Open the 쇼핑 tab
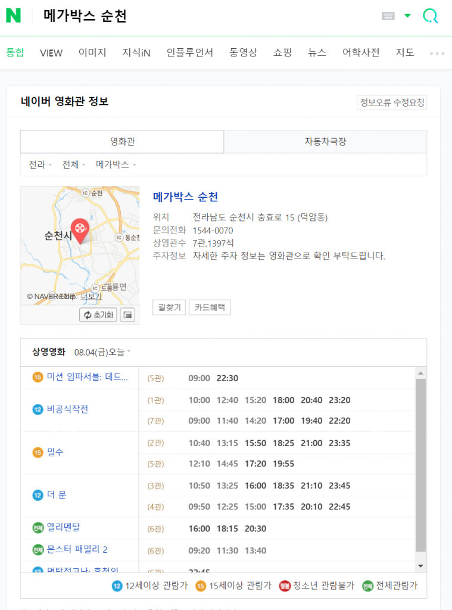Viewport: 452px width, 610px height. click(282, 52)
